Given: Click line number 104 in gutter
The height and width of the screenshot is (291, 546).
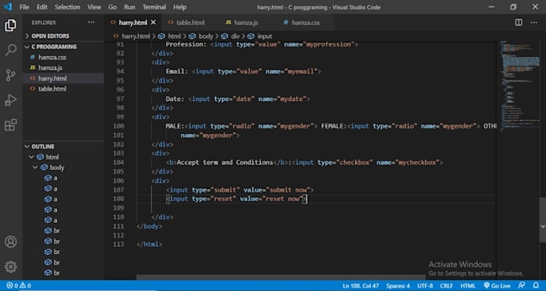Looking at the screenshot, I should [x=119, y=163].
